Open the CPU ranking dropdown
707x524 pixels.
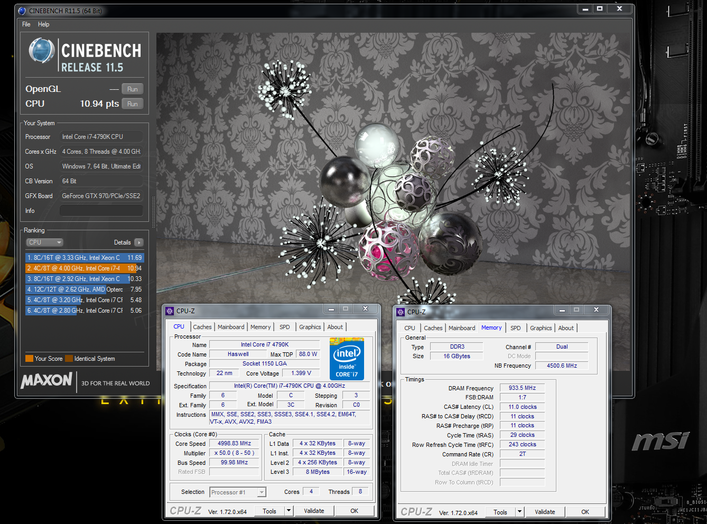[45, 242]
